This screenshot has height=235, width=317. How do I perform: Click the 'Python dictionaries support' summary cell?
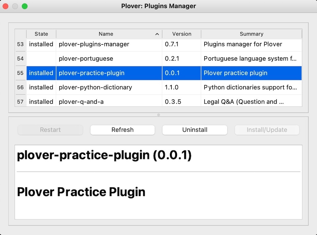click(x=252, y=87)
